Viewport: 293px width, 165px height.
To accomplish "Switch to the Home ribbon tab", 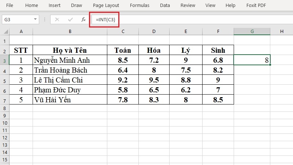I will [31, 5].
